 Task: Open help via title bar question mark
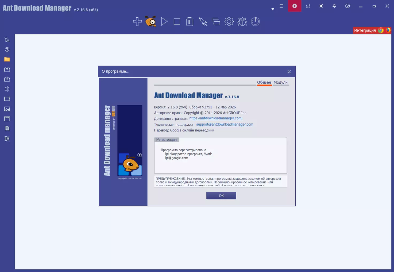coord(347,6)
